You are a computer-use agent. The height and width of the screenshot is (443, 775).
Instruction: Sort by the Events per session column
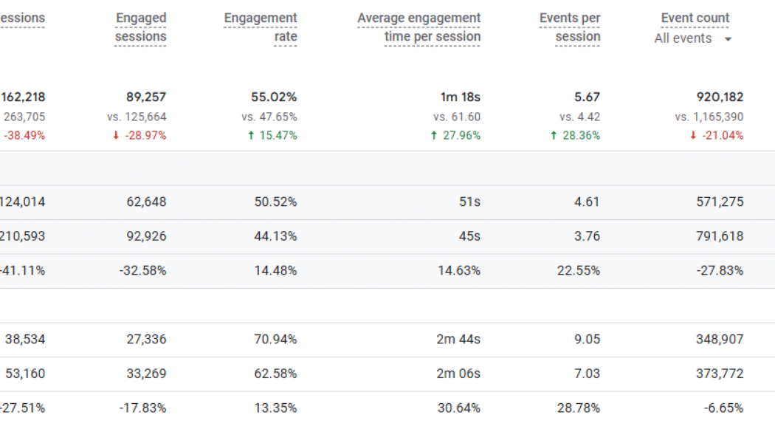coord(570,27)
